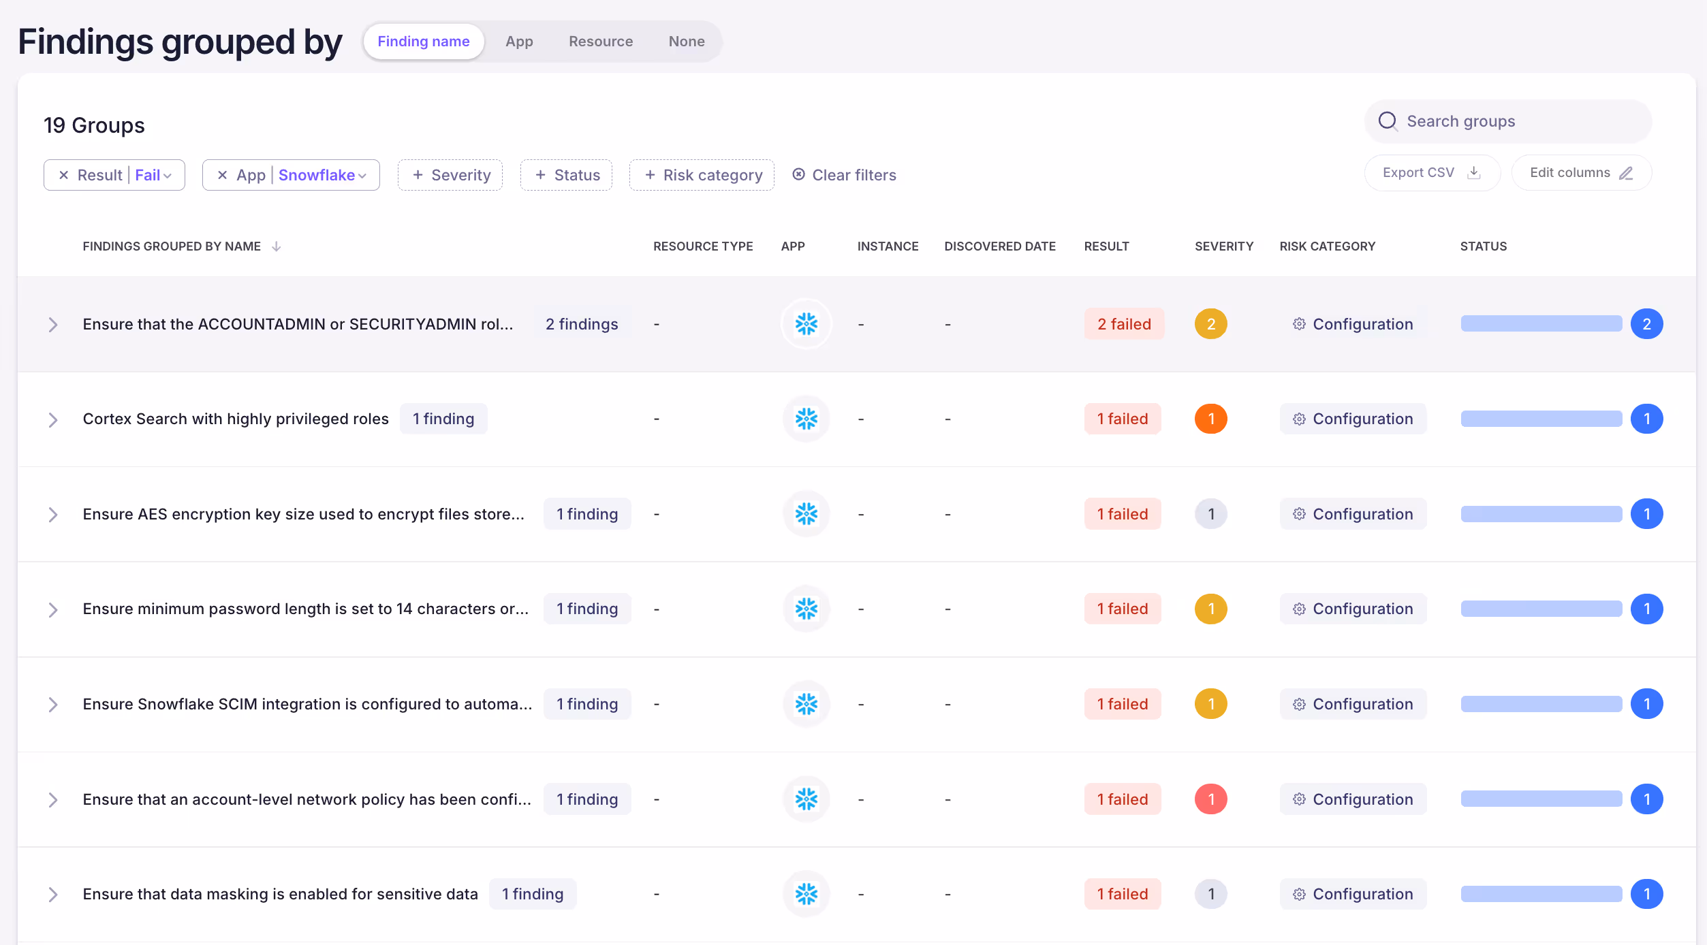Focus the Search groups field

pos(1508,121)
